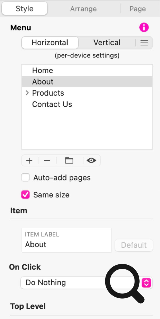Choose the Vertical menu orientation
This screenshot has height=319, width=160.
pos(107,43)
